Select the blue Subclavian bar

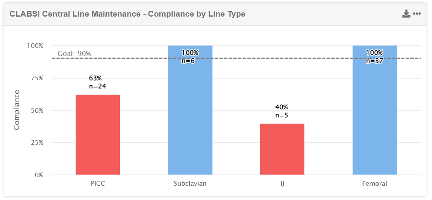(190, 116)
